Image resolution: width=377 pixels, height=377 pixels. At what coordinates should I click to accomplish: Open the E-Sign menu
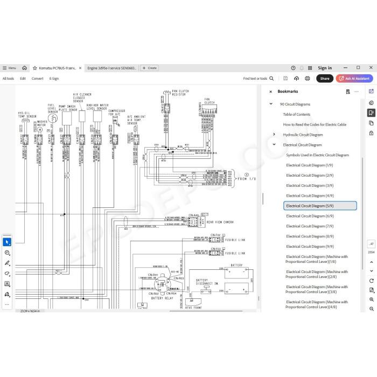click(54, 79)
